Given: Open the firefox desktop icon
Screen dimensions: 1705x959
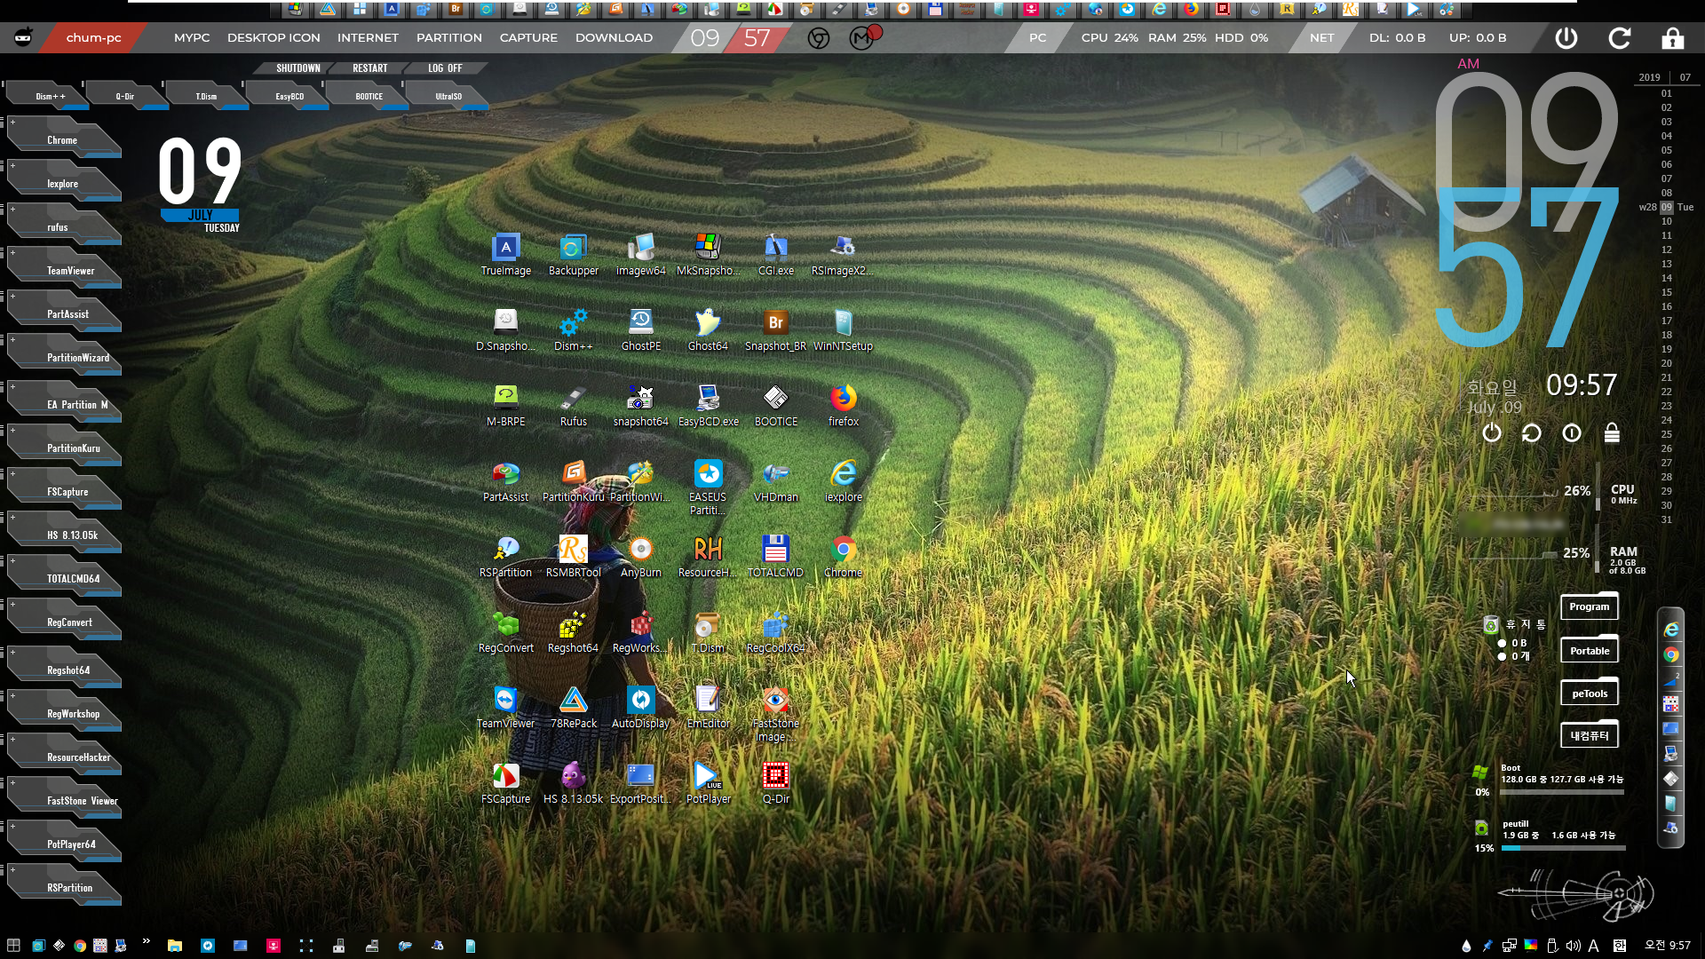Looking at the screenshot, I should pos(843,406).
